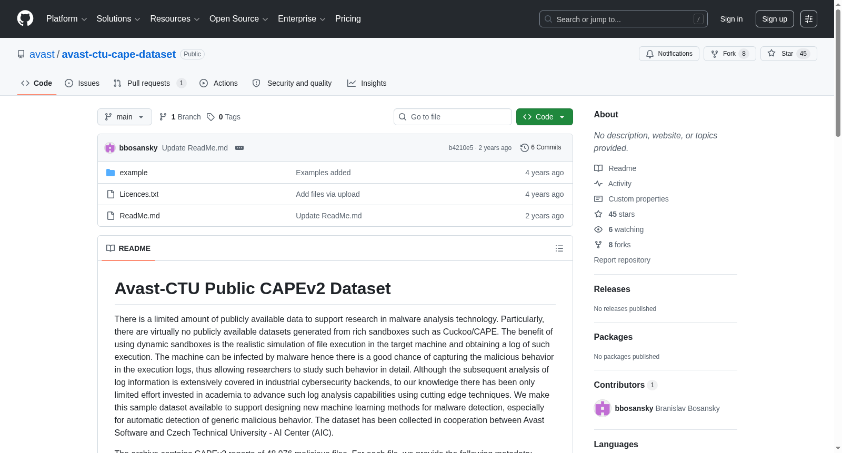
Task: Click the eye icon beside 6 watching
Action: pyautogui.click(x=598, y=229)
